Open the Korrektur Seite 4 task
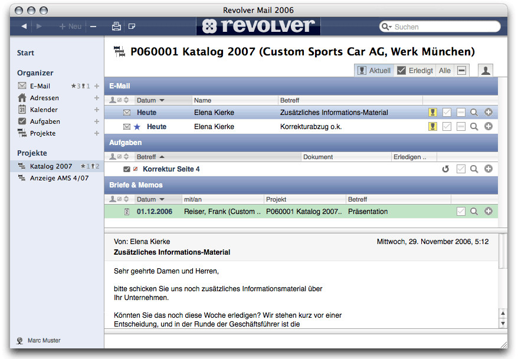The height and width of the screenshot is (359, 518). click(301, 169)
